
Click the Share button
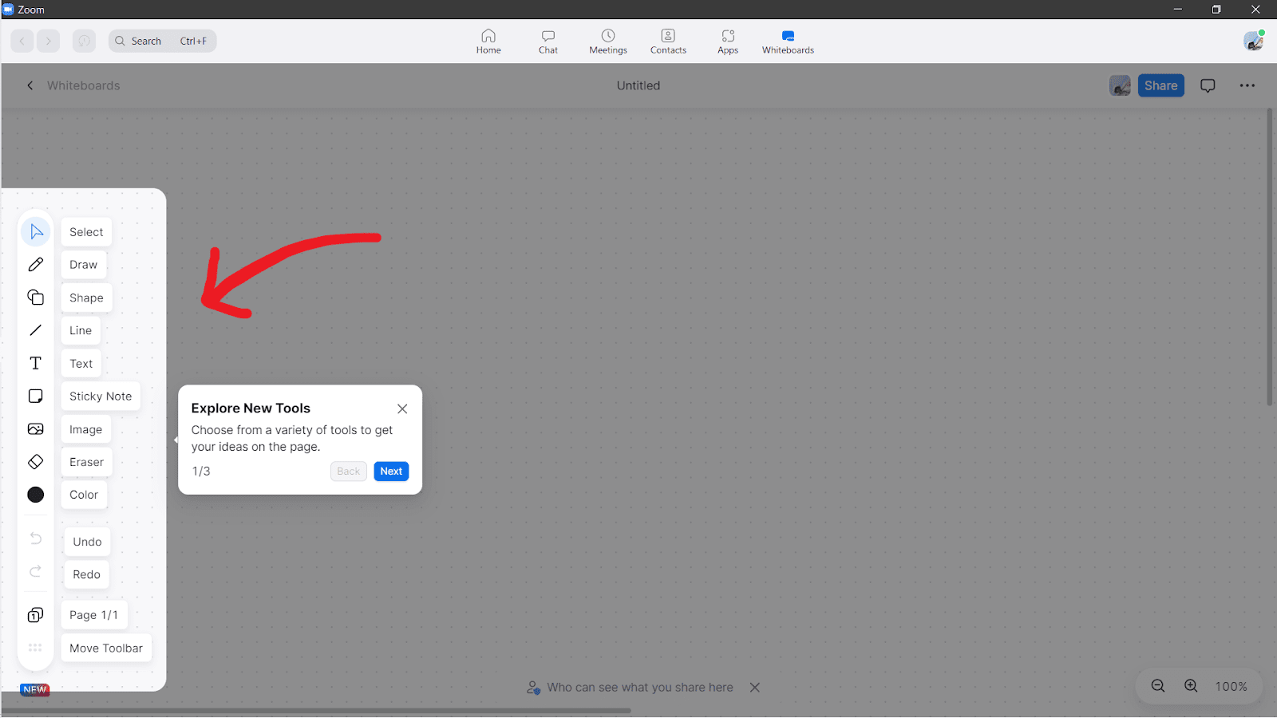coord(1160,85)
